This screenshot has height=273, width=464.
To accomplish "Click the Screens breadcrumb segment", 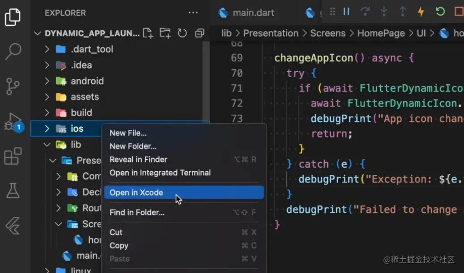I will pos(328,33).
